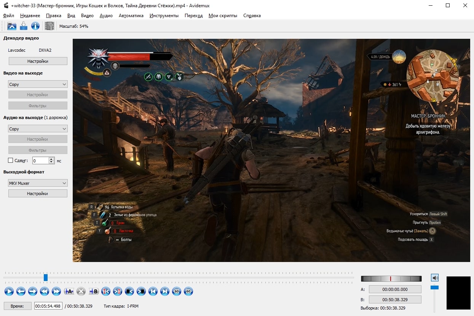Click the jog shuttle grey gradient bar
474x316 pixels.
point(391,279)
